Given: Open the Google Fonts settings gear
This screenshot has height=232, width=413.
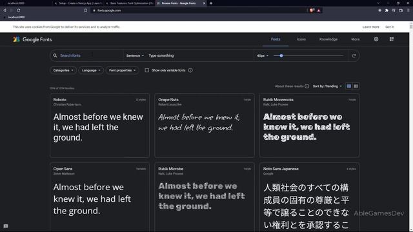Looking at the screenshot, I should pyautogui.click(x=376, y=39).
